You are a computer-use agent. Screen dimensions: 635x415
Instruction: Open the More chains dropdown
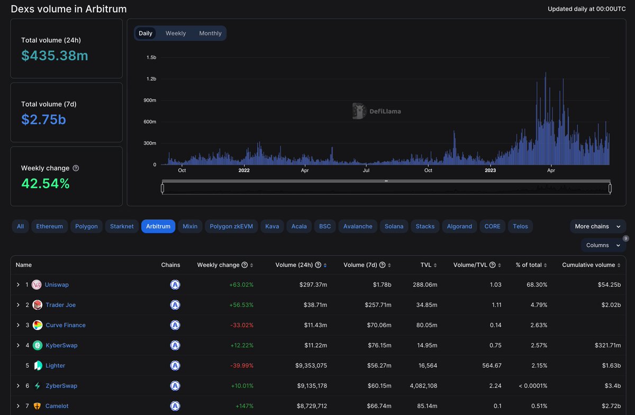click(x=597, y=226)
